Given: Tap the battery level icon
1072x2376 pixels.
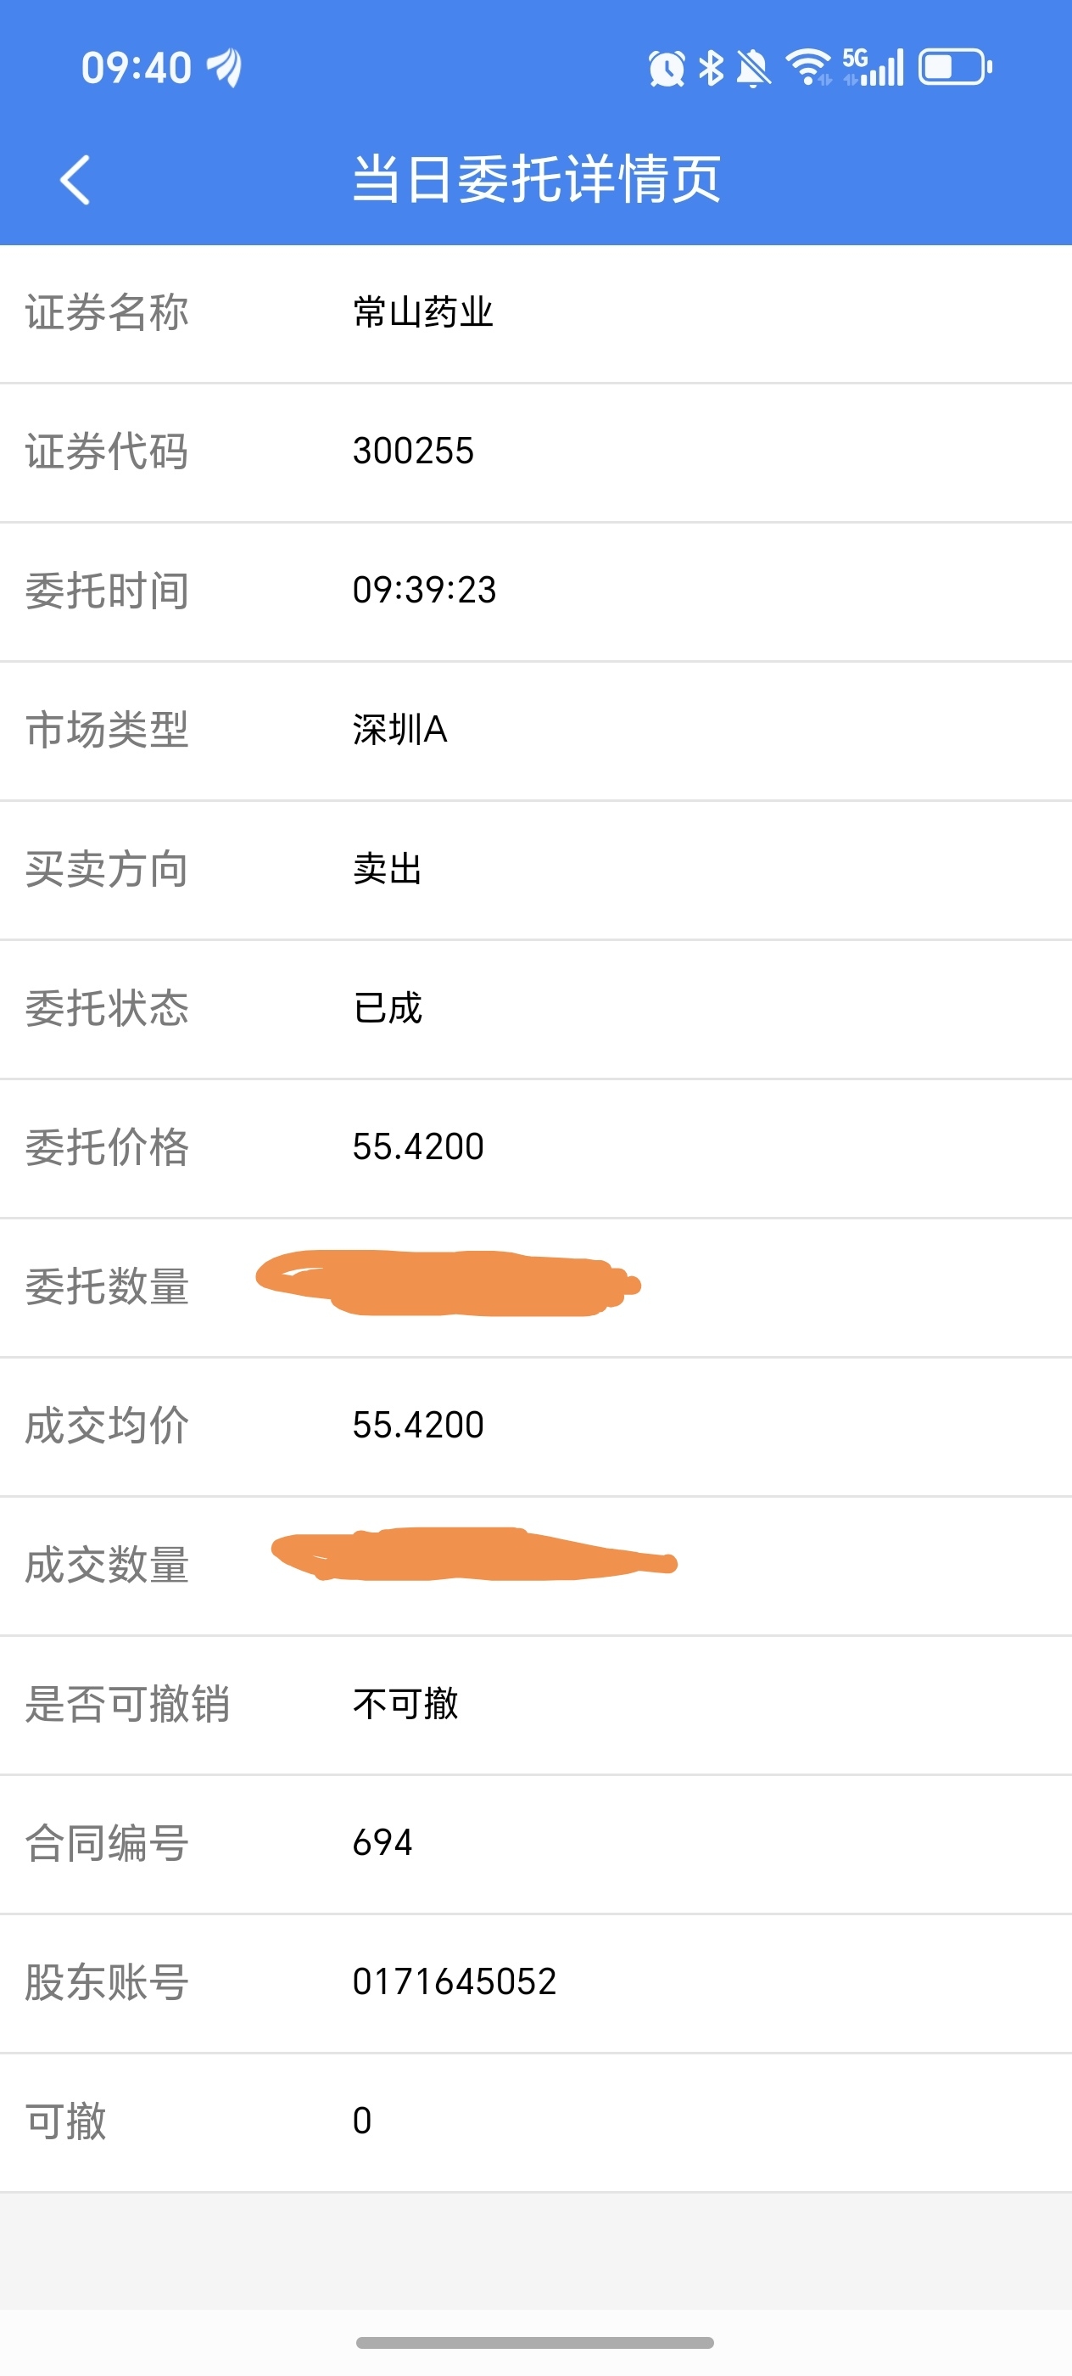Looking at the screenshot, I should [x=955, y=67].
